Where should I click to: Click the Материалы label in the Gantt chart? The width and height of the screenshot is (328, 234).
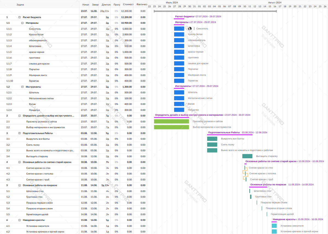click(x=182, y=22)
